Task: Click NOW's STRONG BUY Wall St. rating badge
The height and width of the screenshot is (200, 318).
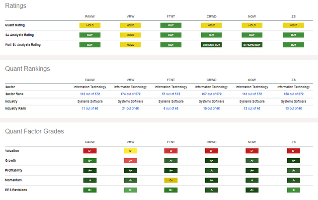Action: pos(252,45)
